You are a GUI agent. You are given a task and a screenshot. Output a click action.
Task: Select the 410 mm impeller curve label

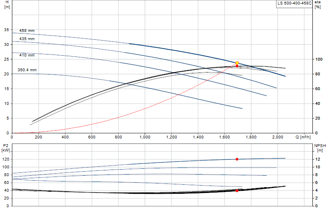click(27, 55)
